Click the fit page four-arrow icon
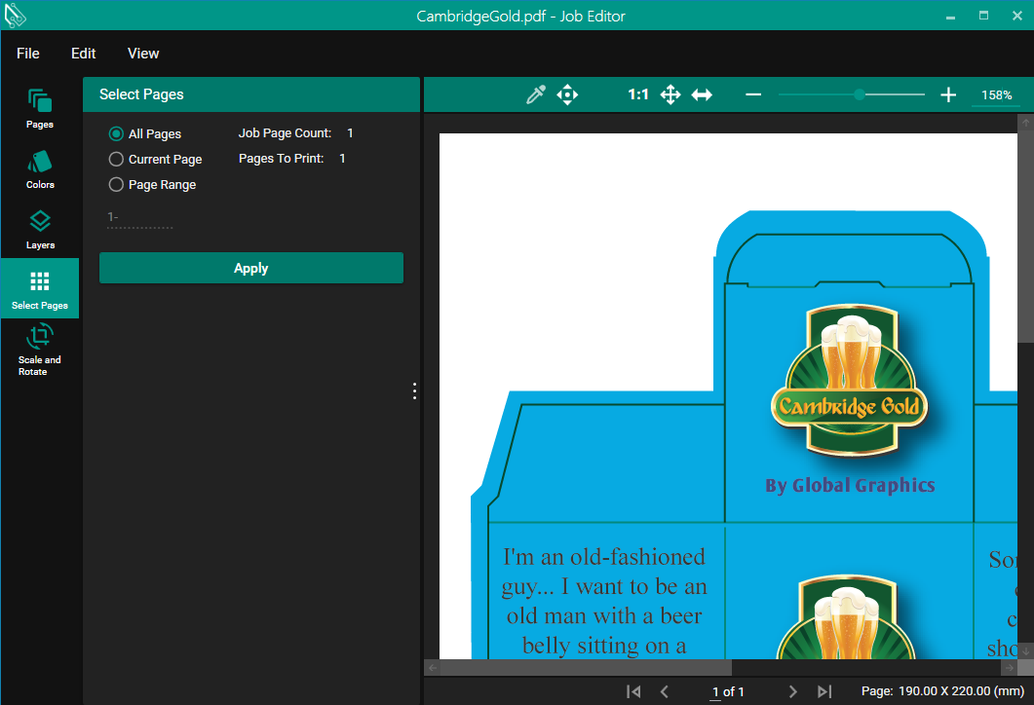Image resolution: width=1034 pixels, height=705 pixels. [x=670, y=94]
